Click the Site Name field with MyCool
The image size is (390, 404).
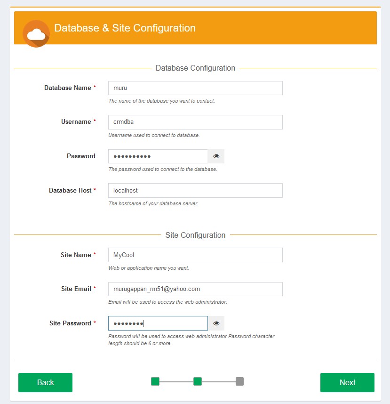click(195, 255)
